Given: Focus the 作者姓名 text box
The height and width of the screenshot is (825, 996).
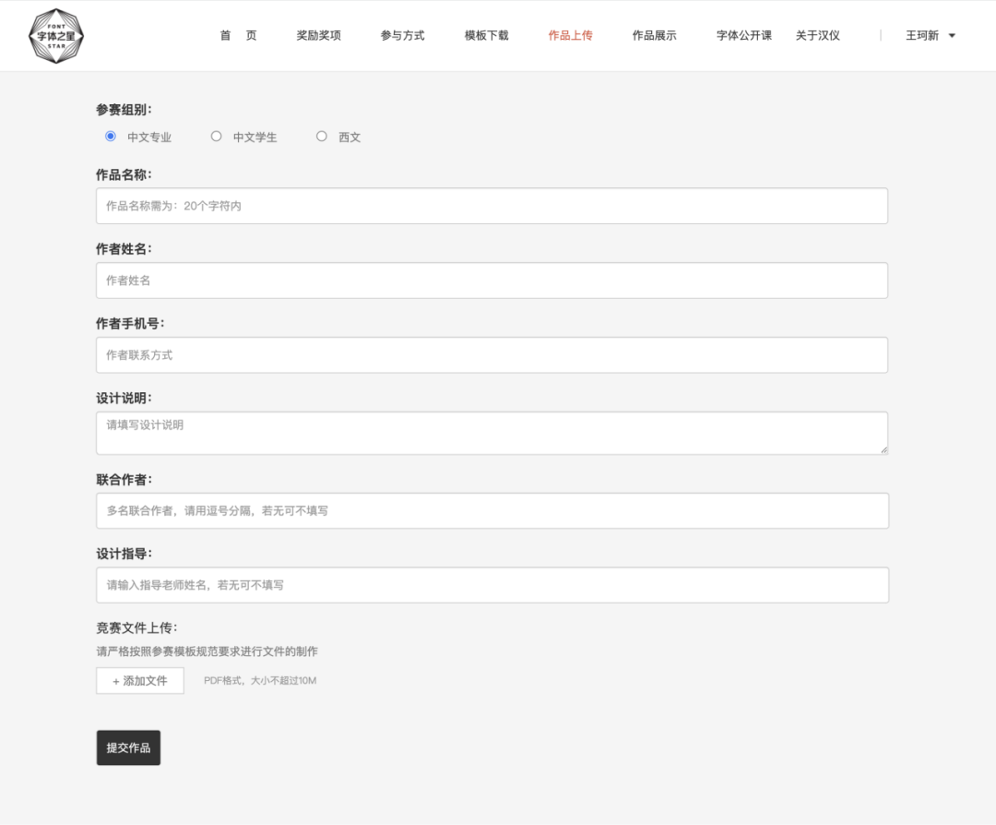Looking at the screenshot, I should (x=492, y=280).
